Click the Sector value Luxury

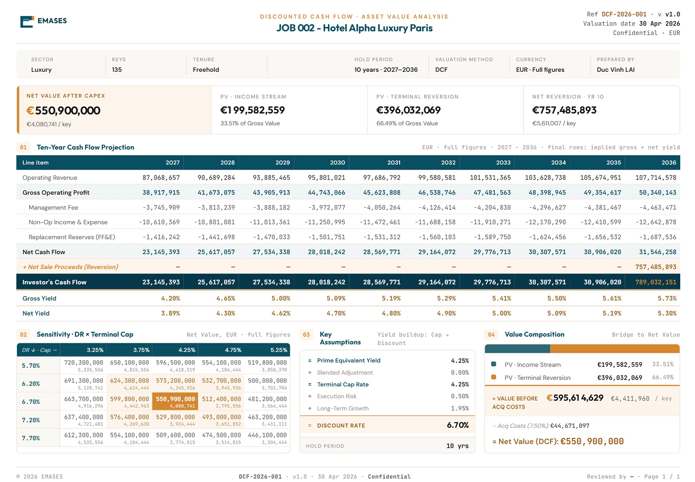pos(41,70)
